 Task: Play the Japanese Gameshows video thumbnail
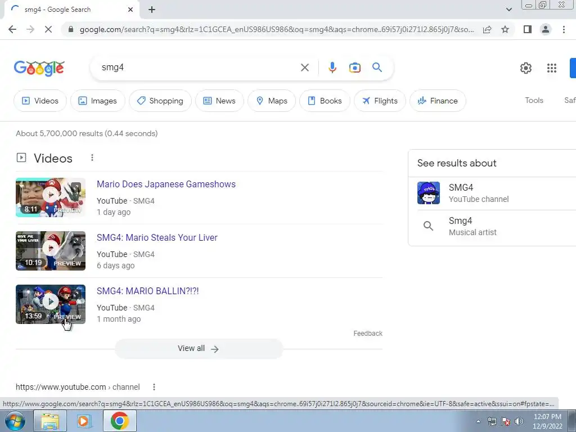click(x=51, y=197)
